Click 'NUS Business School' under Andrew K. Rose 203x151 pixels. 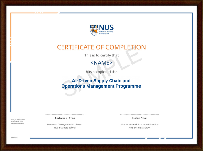pyautogui.click(x=65, y=128)
